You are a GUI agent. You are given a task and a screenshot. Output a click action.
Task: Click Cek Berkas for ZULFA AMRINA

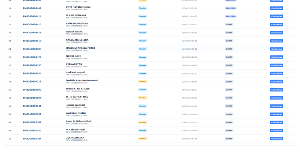[276, 139]
